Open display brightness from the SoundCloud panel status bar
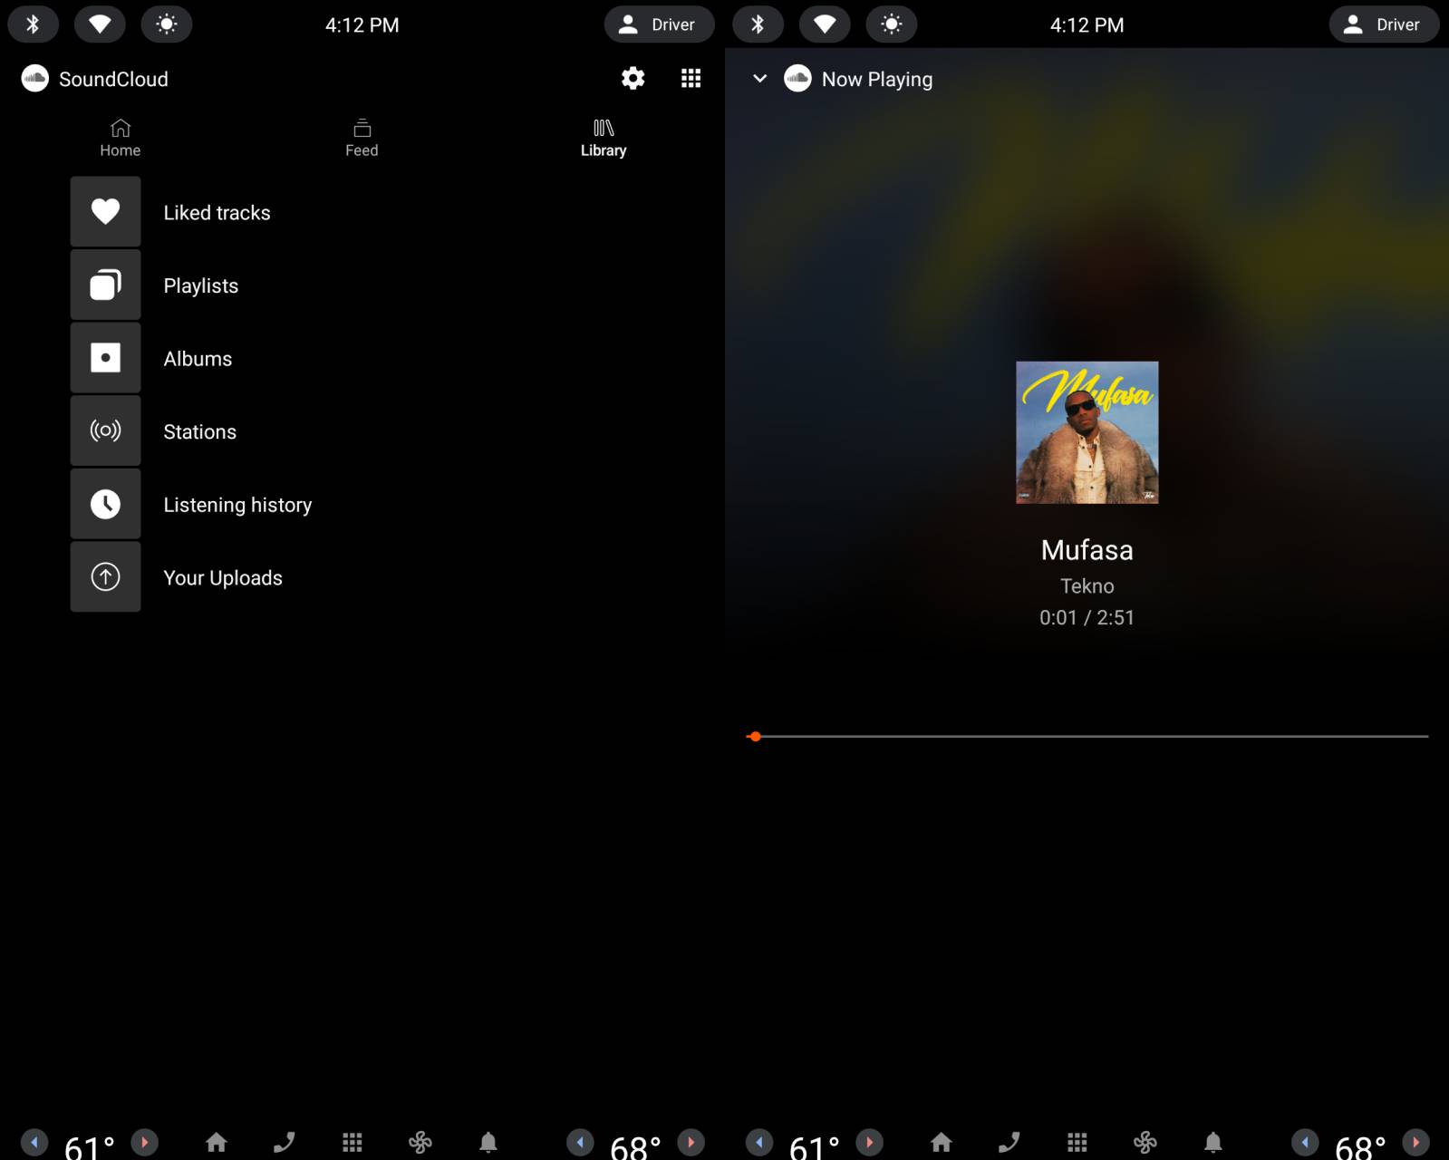The height and width of the screenshot is (1160, 1449). pyautogui.click(x=167, y=24)
